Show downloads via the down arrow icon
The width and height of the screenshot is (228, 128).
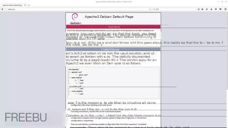point(207,9)
